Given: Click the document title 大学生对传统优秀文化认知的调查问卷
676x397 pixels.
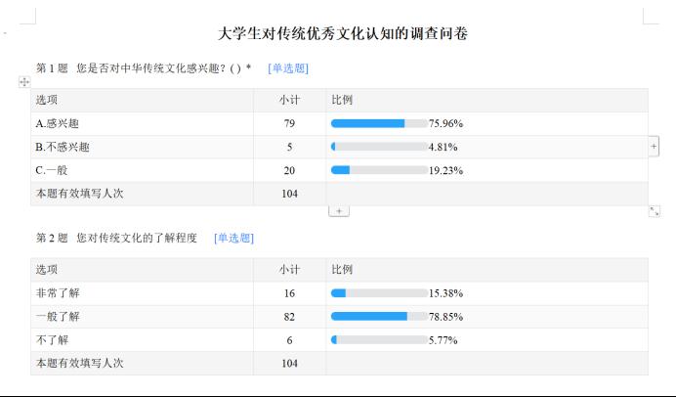Looking at the screenshot, I should [x=343, y=33].
